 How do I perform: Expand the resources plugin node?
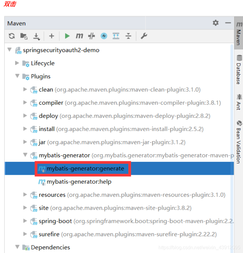[x=25, y=194]
